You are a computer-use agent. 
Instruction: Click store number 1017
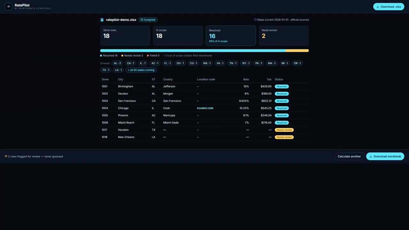click(104, 130)
